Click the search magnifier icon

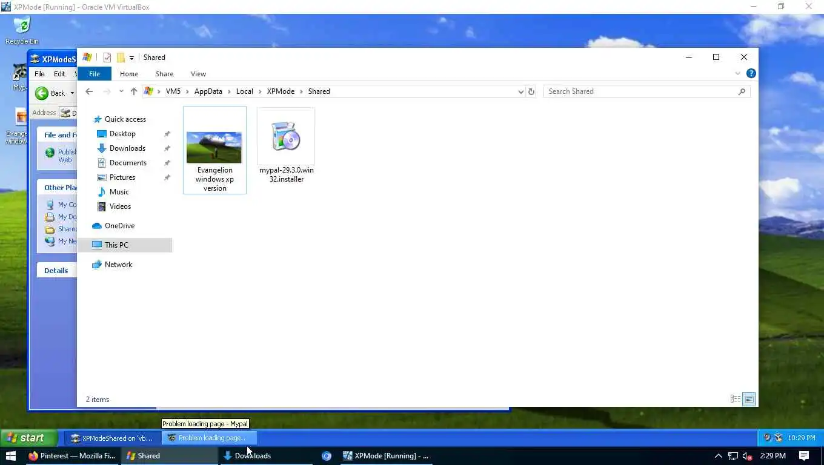click(x=742, y=91)
